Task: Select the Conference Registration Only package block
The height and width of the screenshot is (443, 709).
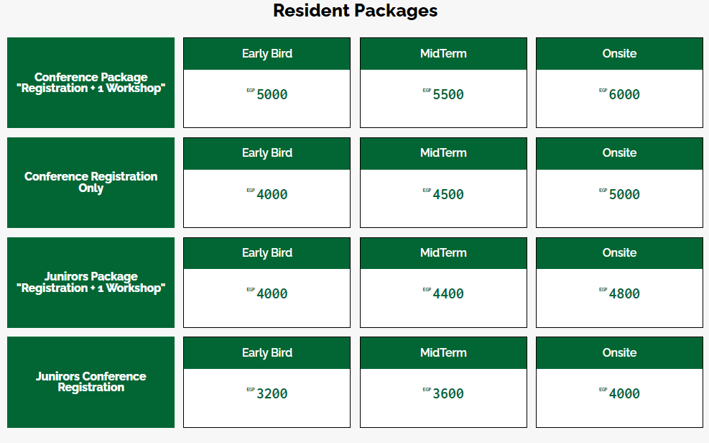Action: click(91, 183)
